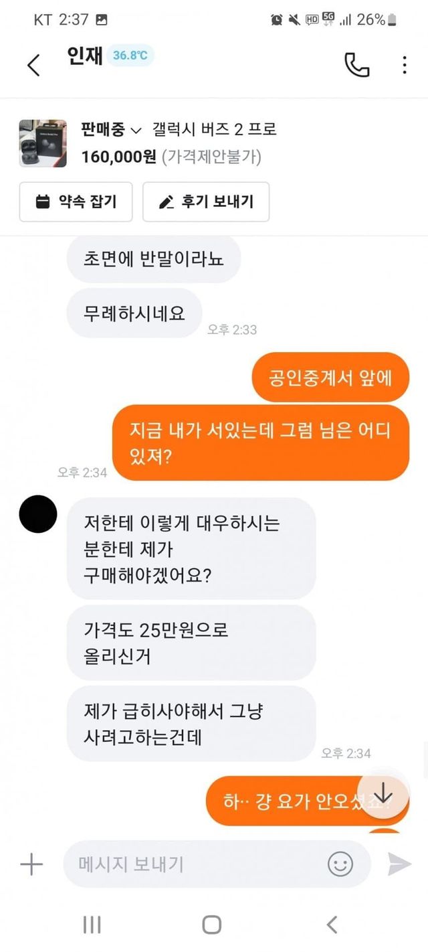Tap the 후기 보내기 button
Viewport: 428px width, 952px height.
(x=206, y=202)
